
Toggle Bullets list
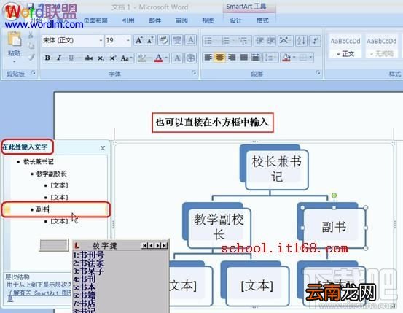(x=208, y=41)
